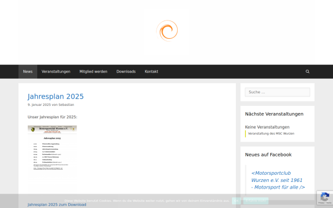The width and height of the screenshot is (333, 208).
Task: Open the Motorsportclub Wurzen Facebook link
Action: point(278,180)
